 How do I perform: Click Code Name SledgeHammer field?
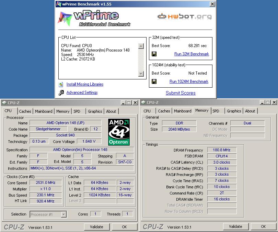tap(48, 129)
